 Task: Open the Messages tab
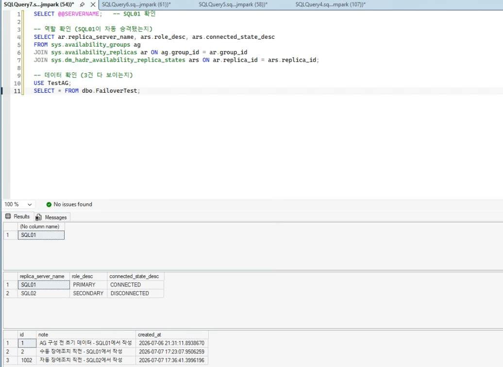[51, 217]
